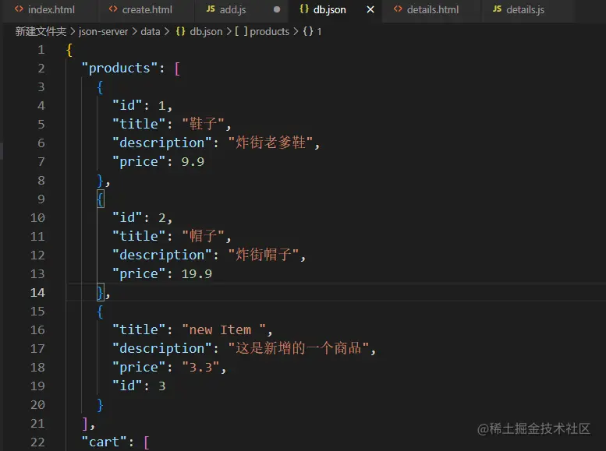Click the price value 9.9
Viewport: 606px width, 451px height.
pos(193,162)
